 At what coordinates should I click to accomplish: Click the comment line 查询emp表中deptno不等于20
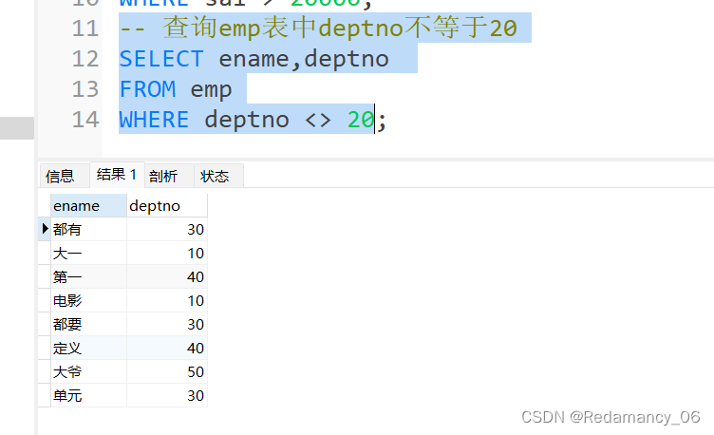pyautogui.click(x=317, y=28)
